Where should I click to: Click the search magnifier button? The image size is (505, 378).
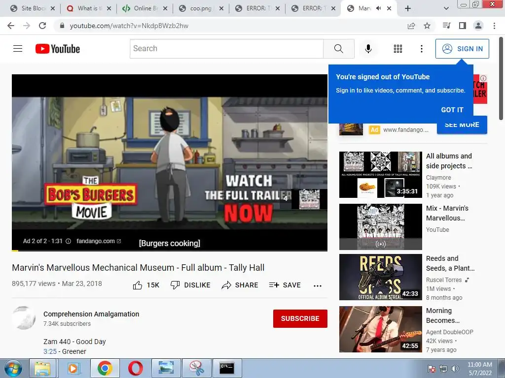coord(338,49)
